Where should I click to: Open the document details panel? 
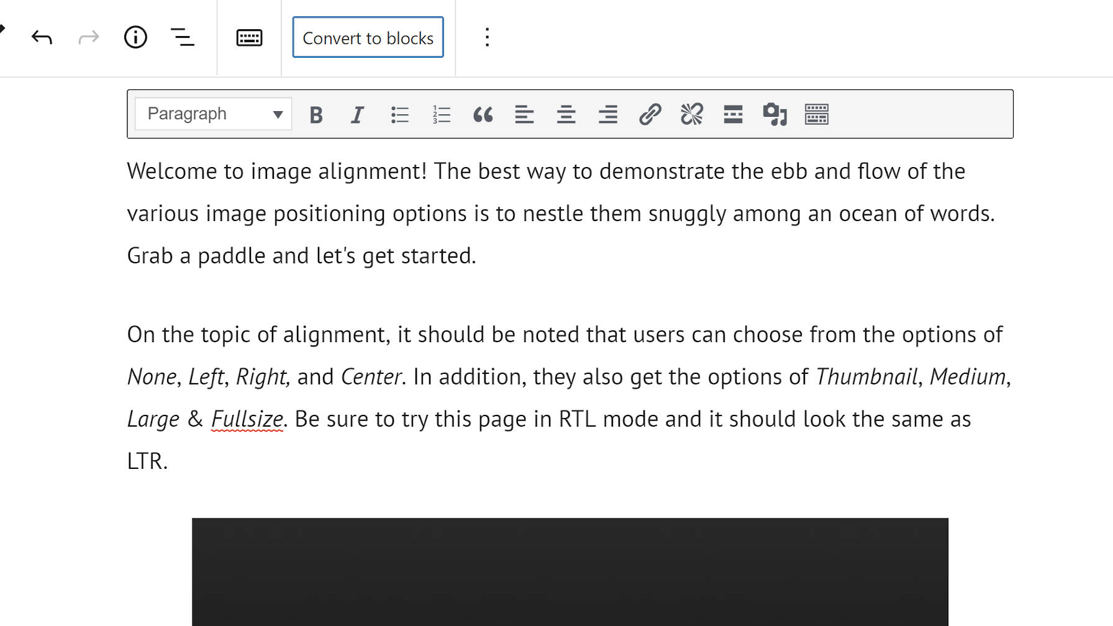click(x=135, y=37)
